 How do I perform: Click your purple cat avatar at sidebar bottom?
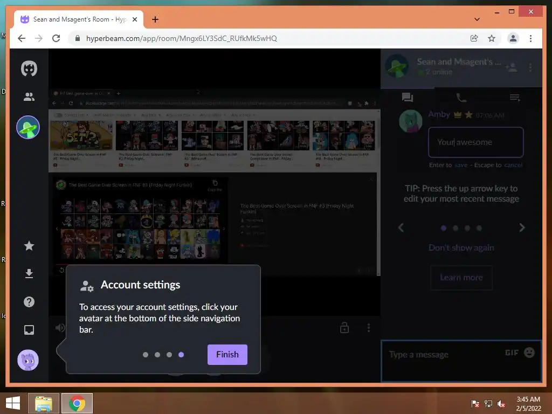click(x=28, y=360)
